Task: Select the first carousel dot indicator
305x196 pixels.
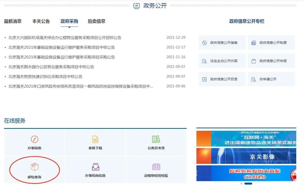Action: (241, 184)
